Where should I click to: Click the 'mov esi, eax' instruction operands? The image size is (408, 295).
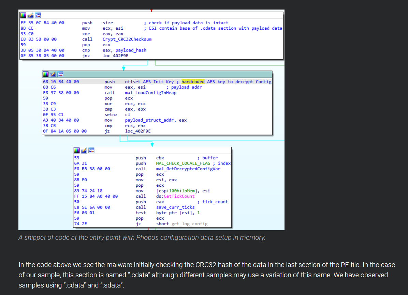pyautogui.click(x=166, y=180)
